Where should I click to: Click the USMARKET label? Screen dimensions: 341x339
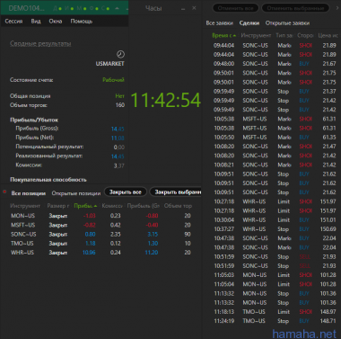pyautogui.click(x=109, y=64)
